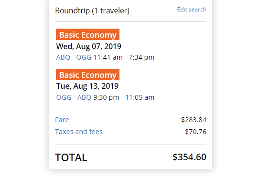Click the 7:34 pm arrival time
Viewport: 270px width, 177px height.
[141, 57]
